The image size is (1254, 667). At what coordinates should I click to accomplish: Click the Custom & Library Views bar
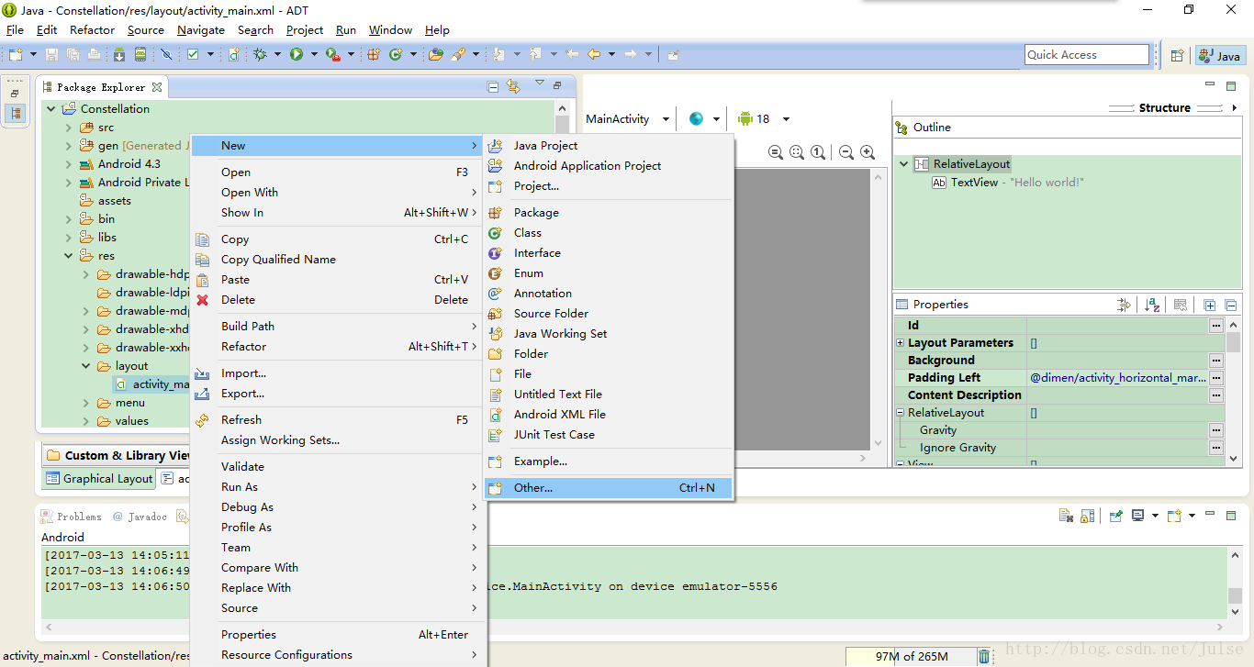118,456
